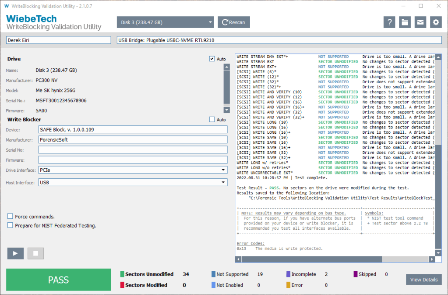
Task: Start the test with play button
Action: point(15,253)
